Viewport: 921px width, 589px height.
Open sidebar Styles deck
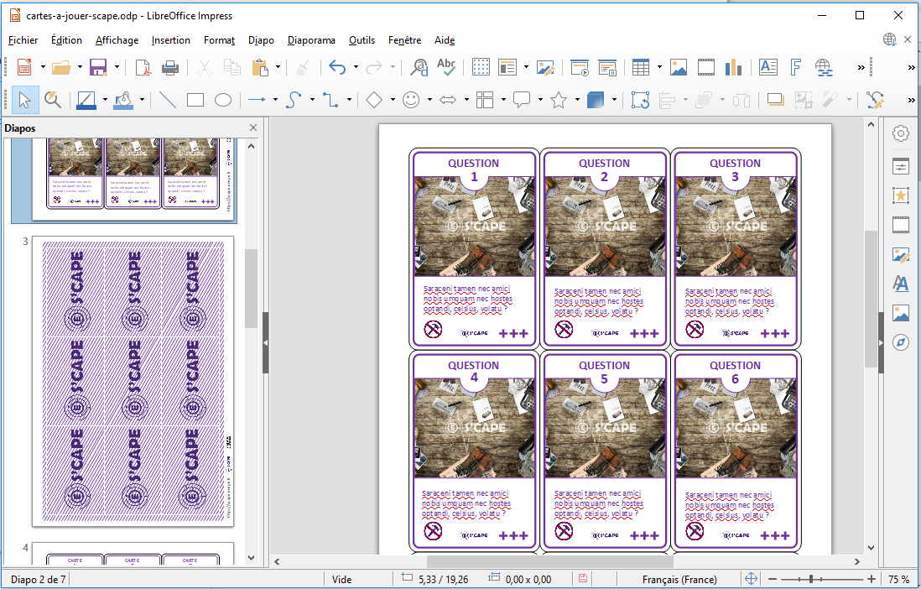(x=900, y=284)
